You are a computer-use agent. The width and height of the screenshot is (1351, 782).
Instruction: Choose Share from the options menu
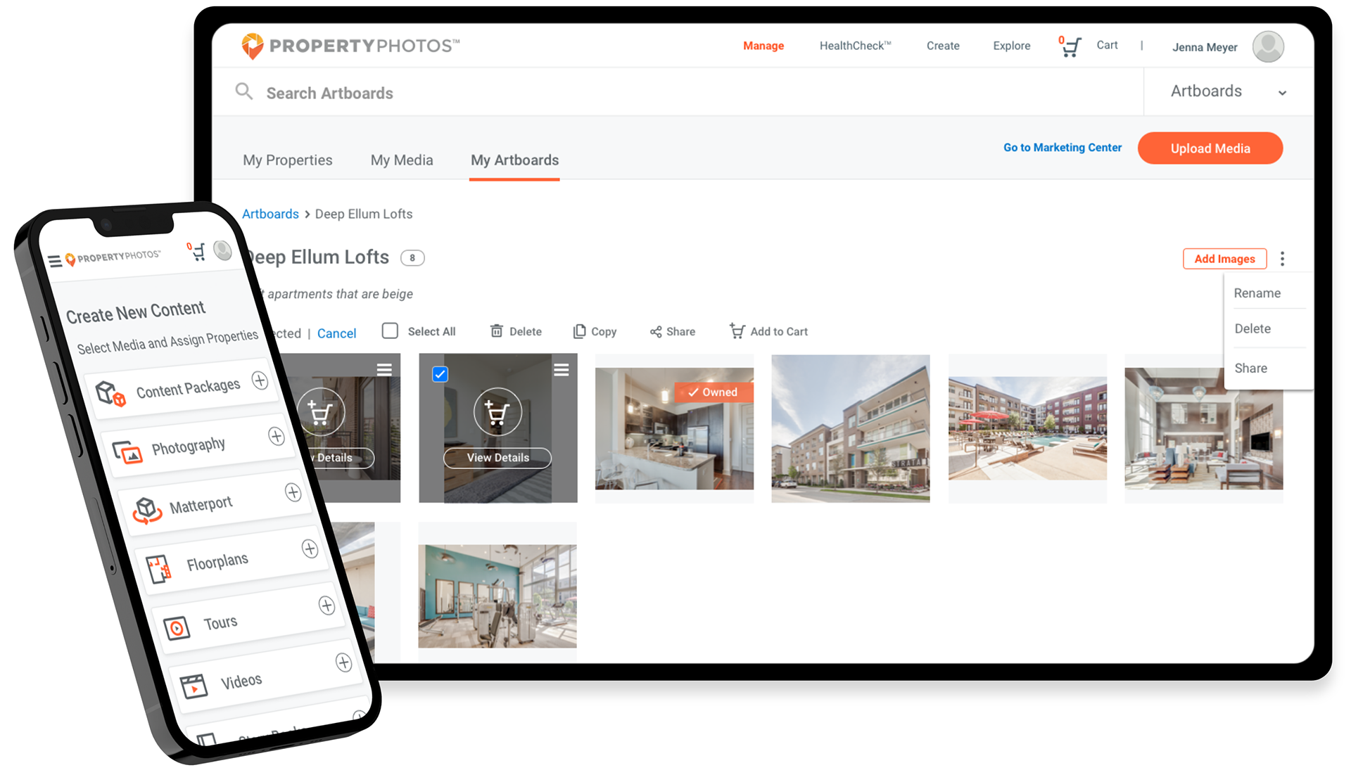point(1250,368)
